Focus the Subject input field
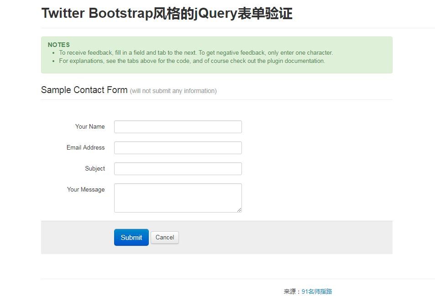 178,169
